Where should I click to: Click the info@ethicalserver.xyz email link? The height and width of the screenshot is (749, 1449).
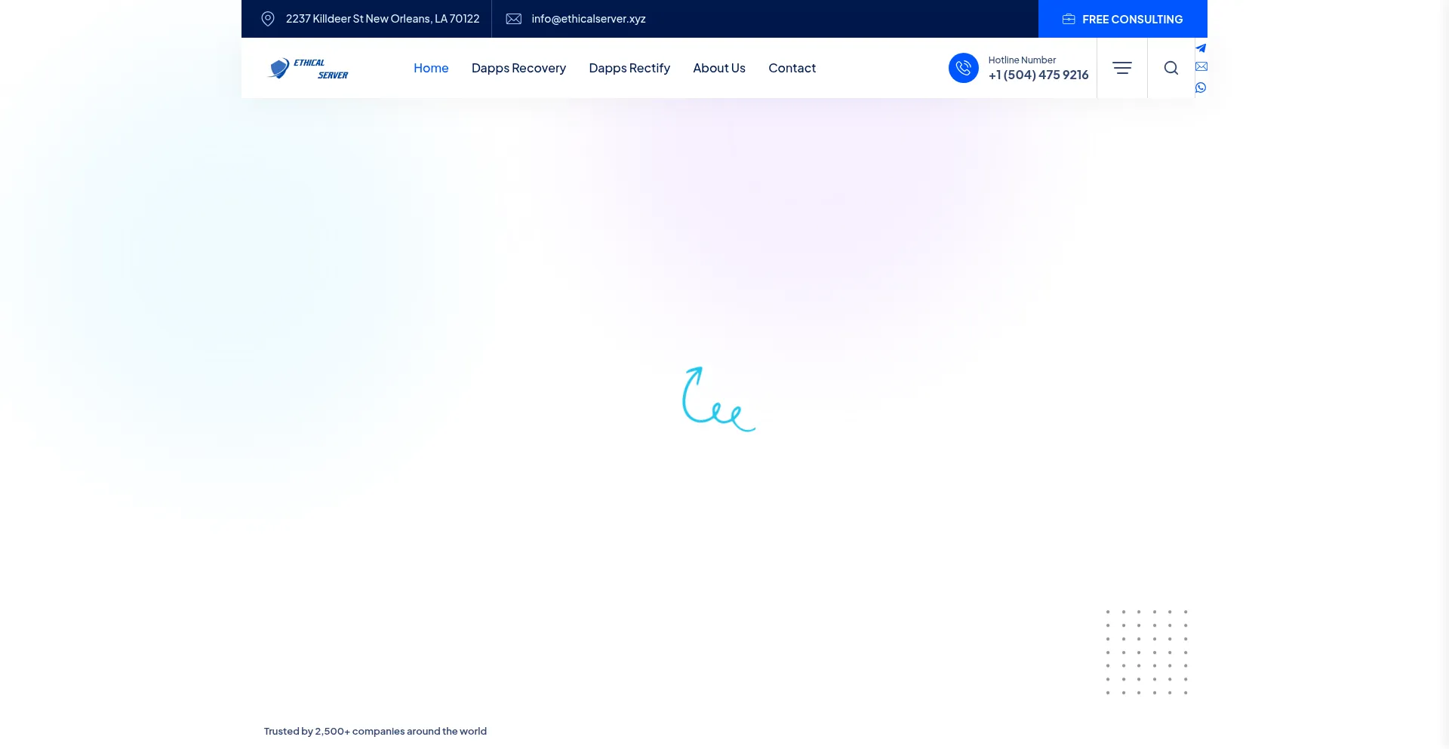pos(589,19)
